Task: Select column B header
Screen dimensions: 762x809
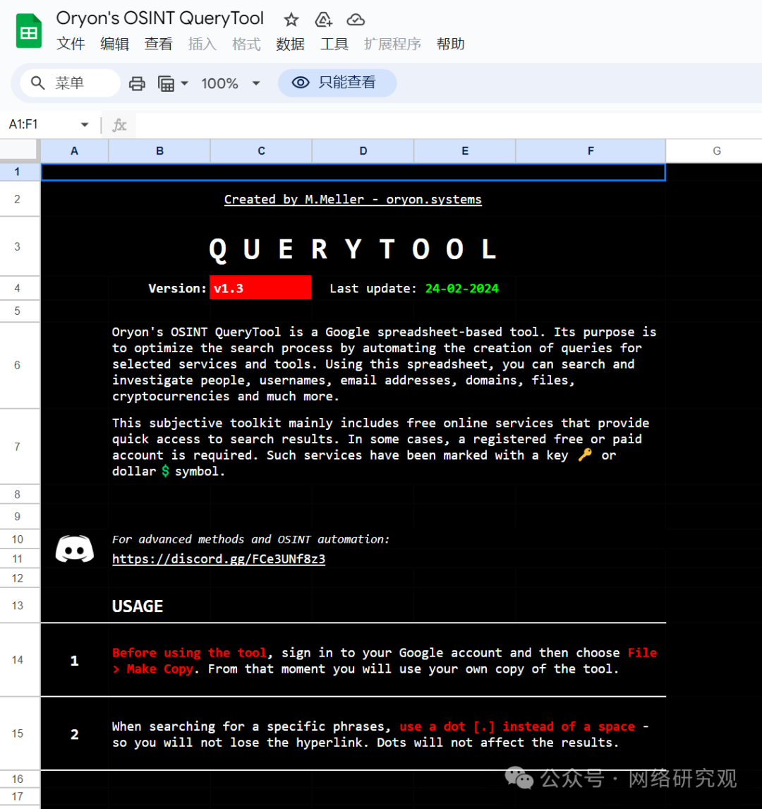Action: (x=159, y=151)
